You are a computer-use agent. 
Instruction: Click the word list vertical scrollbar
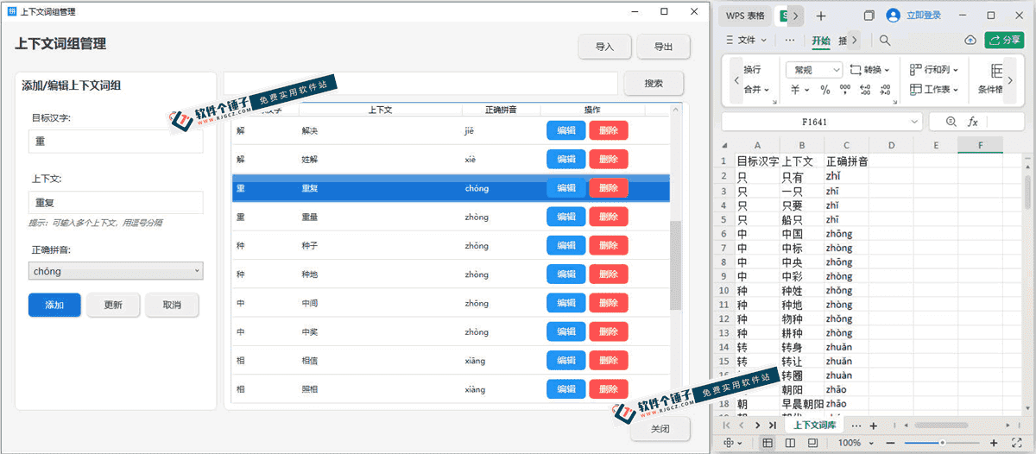(x=676, y=265)
